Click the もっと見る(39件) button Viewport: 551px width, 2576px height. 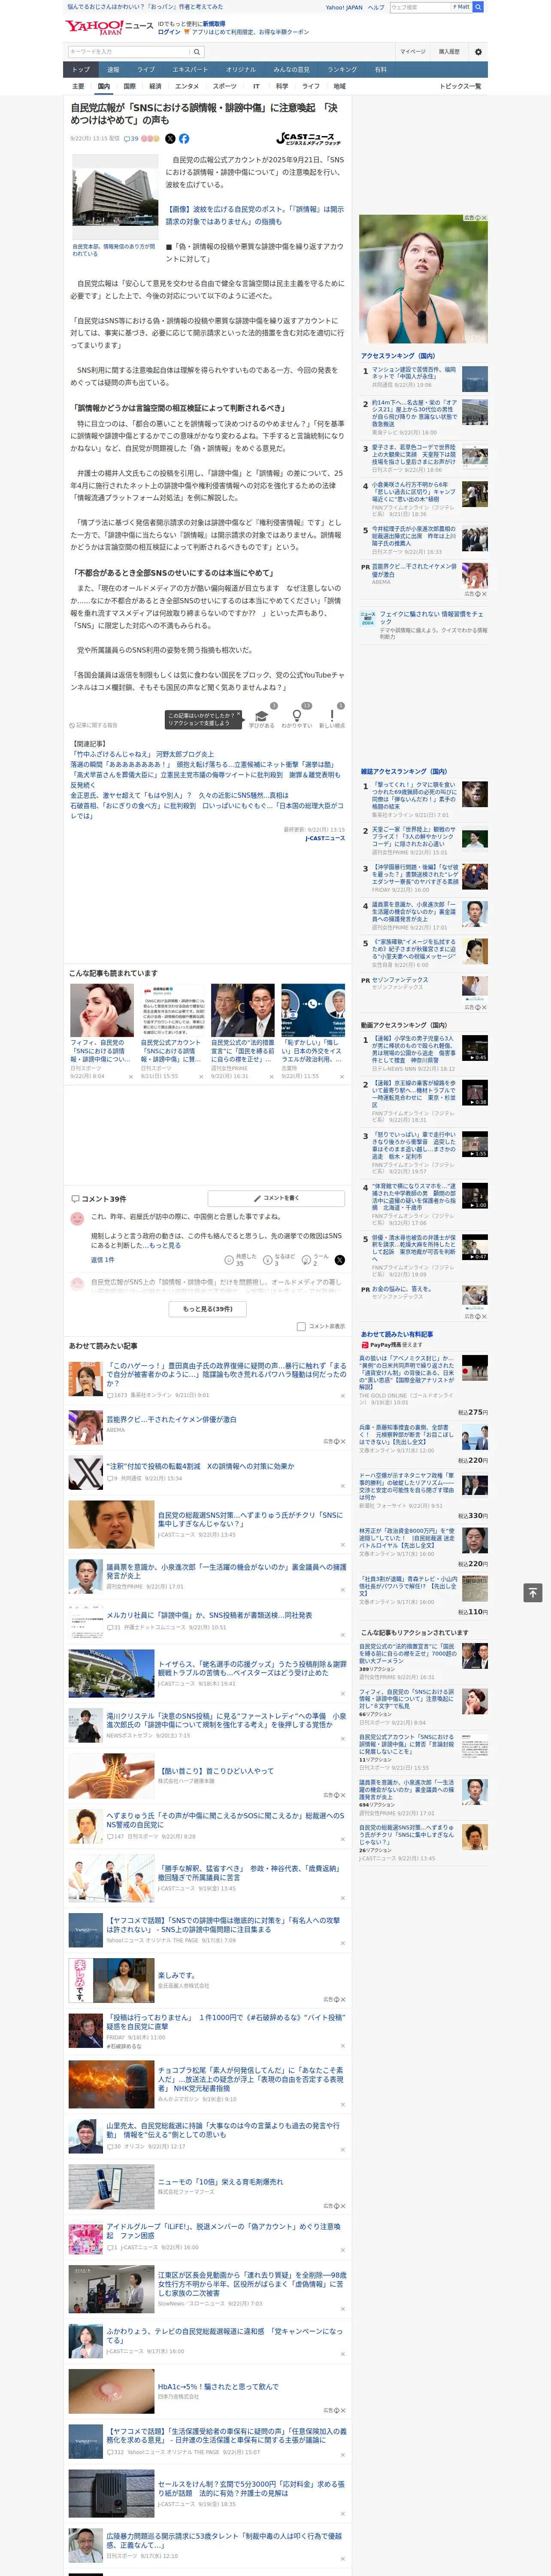207,1308
